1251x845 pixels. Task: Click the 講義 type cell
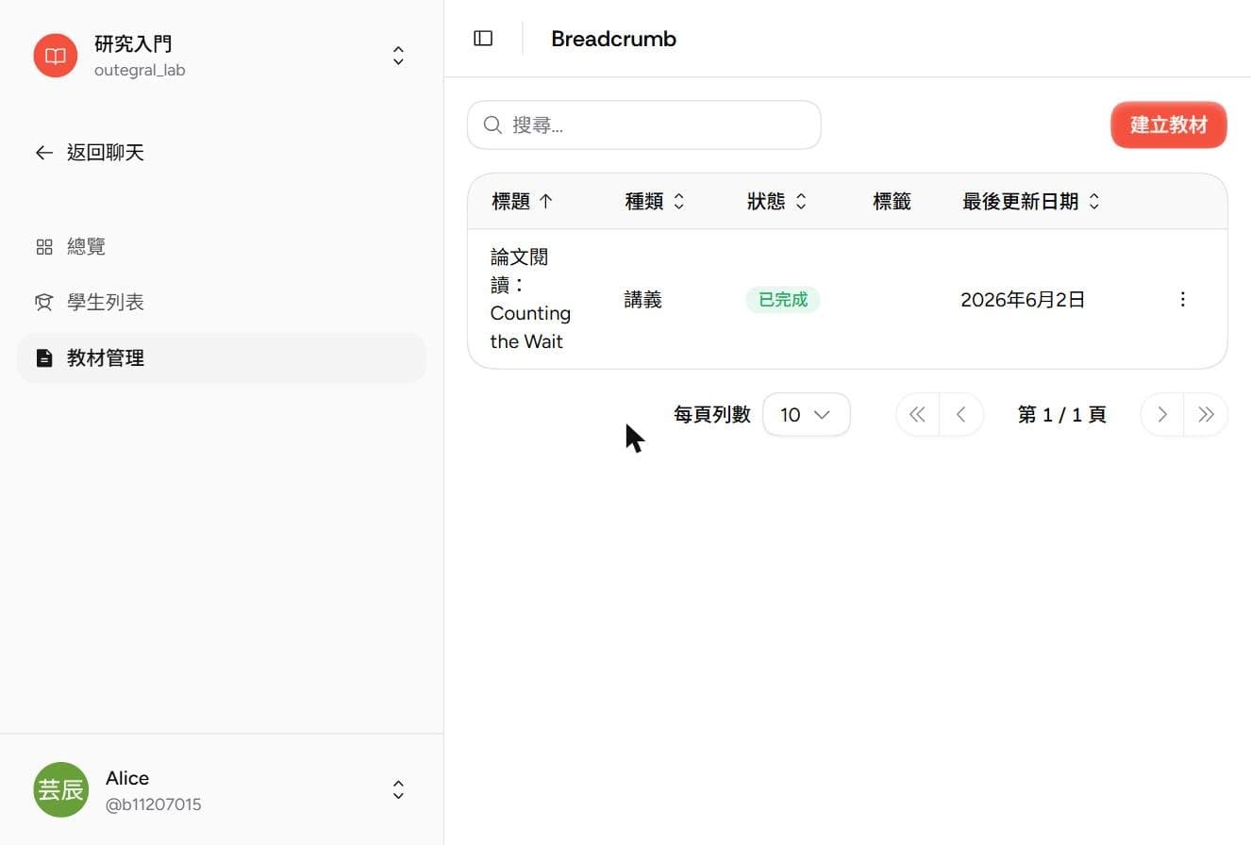643,300
